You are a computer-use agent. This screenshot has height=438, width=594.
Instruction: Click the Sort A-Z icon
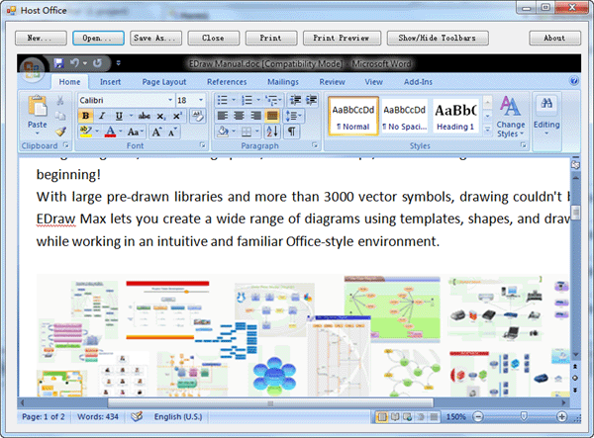pyautogui.click(x=272, y=131)
